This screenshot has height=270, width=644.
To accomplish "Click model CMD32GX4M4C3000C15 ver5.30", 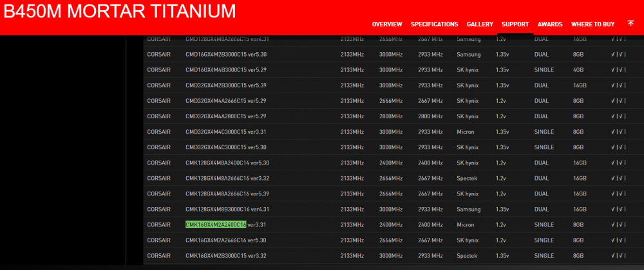I will pos(226,147).
